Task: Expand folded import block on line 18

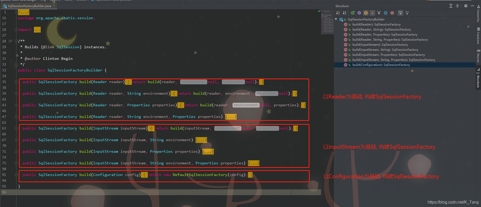Action: (16, 30)
